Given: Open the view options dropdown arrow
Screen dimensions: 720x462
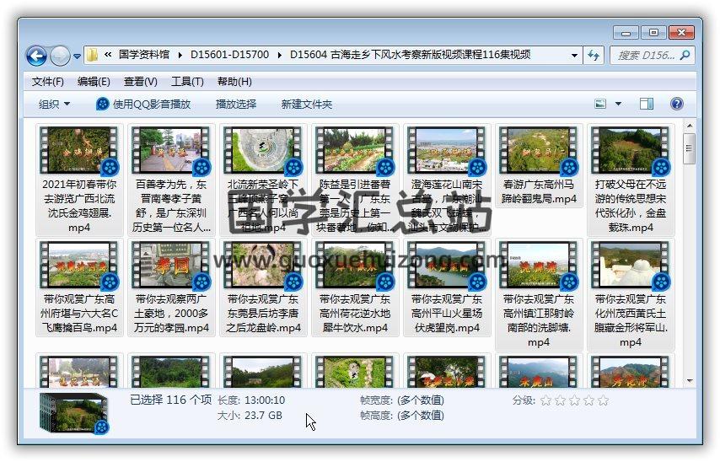Looking at the screenshot, I should pyautogui.click(x=618, y=104).
